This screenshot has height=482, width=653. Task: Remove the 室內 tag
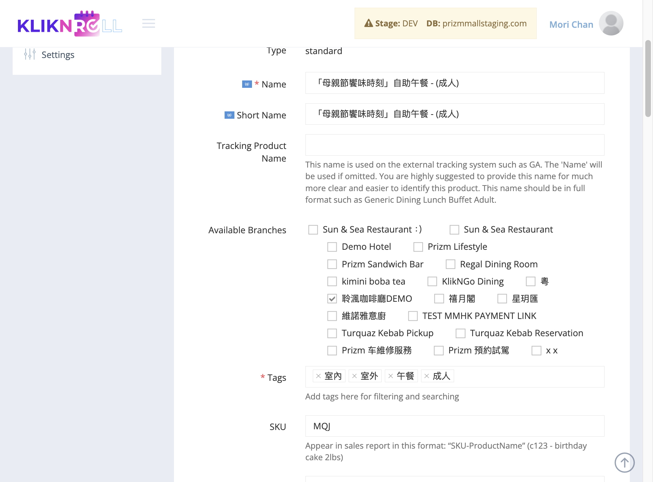coord(318,376)
